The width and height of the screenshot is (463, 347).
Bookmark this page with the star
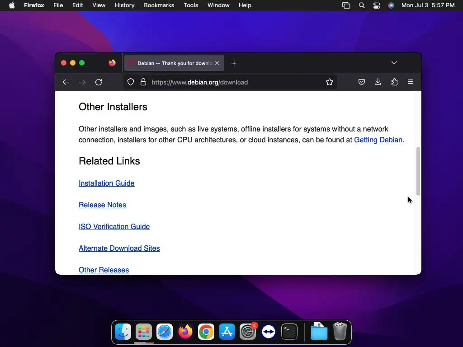click(330, 82)
